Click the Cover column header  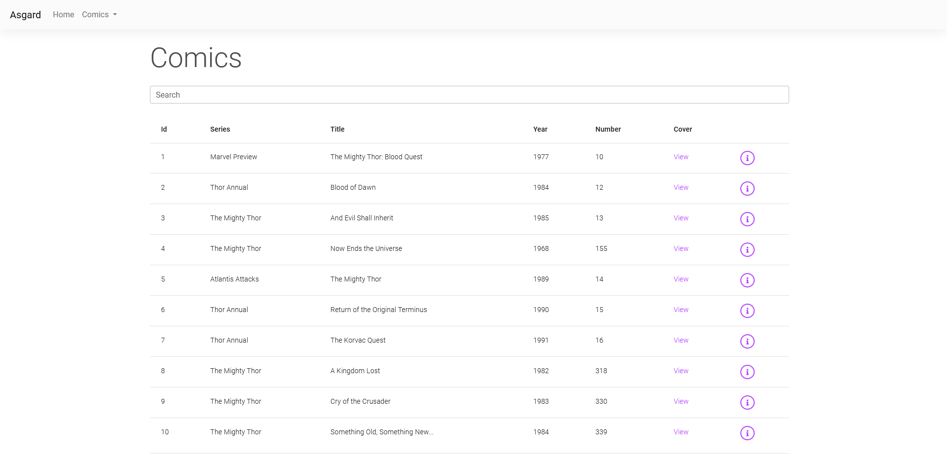[683, 129]
